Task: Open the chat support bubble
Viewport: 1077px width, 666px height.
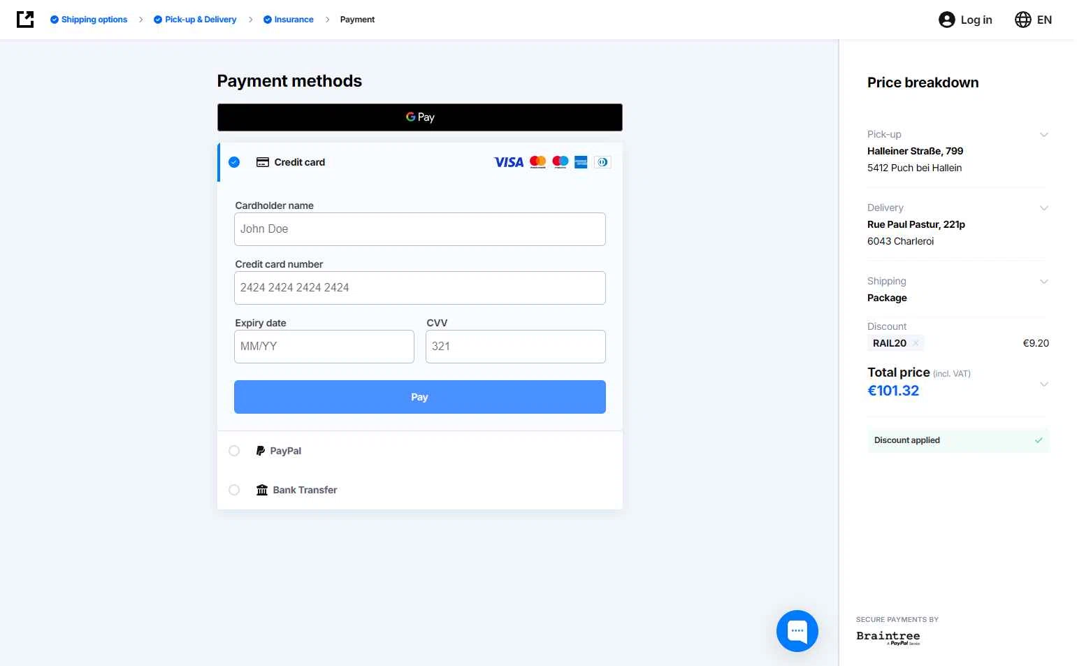Action: pos(797,630)
